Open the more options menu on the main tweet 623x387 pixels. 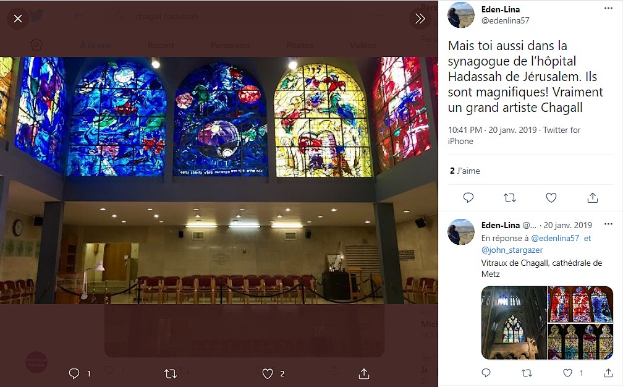pyautogui.click(x=608, y=8)
